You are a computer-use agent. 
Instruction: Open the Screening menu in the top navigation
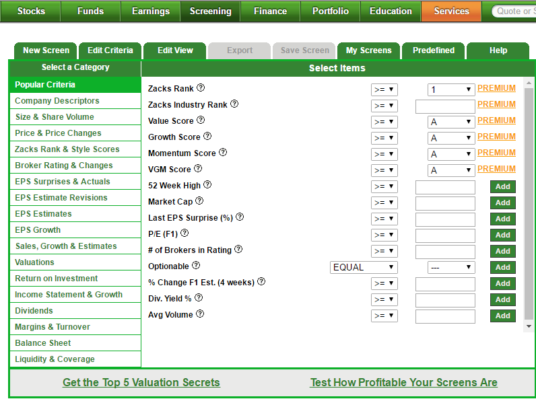click(210, 11)
